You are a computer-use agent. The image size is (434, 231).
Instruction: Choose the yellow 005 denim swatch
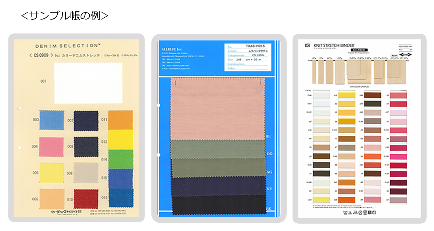(x=51, y=173)
